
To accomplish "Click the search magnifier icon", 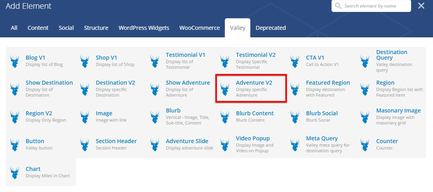I will click(338, 6).
